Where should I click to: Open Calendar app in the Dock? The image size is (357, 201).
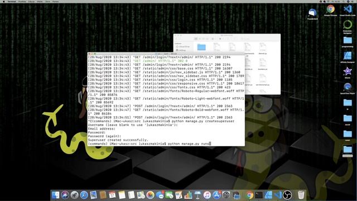[112, 195]
